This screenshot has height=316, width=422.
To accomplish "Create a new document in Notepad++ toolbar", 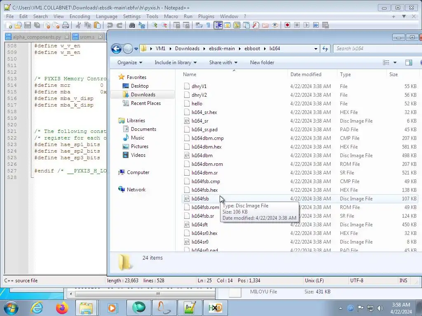I will pos(9,25).
